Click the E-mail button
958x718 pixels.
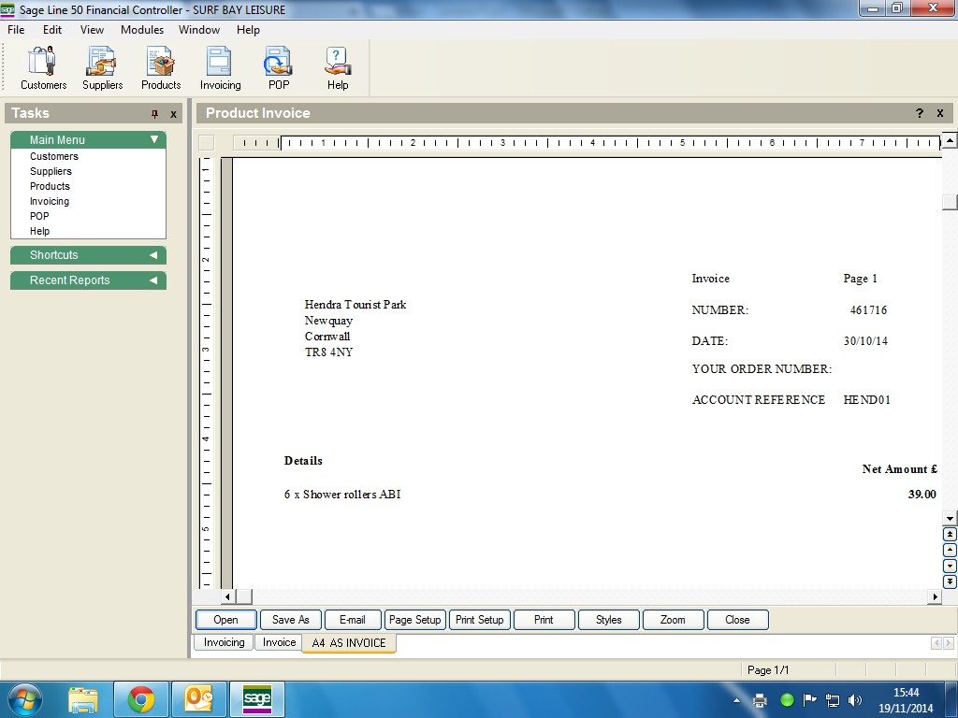tap(353, 620)
